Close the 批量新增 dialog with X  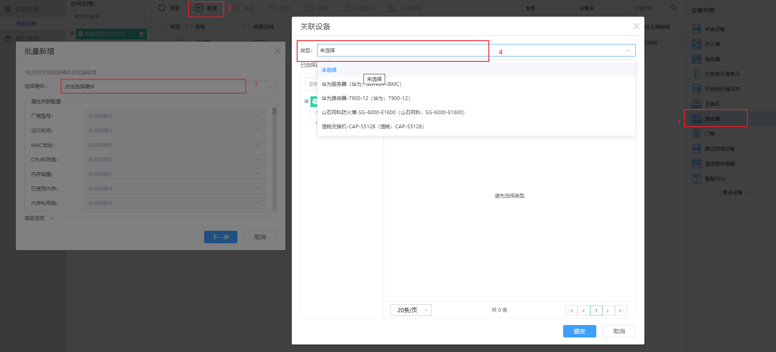click(278, 51)
